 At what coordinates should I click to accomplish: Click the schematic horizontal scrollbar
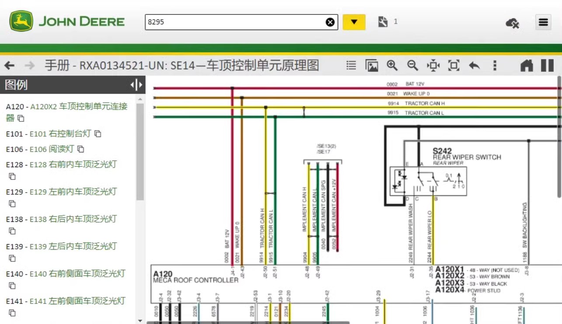(x=248, y=323)
